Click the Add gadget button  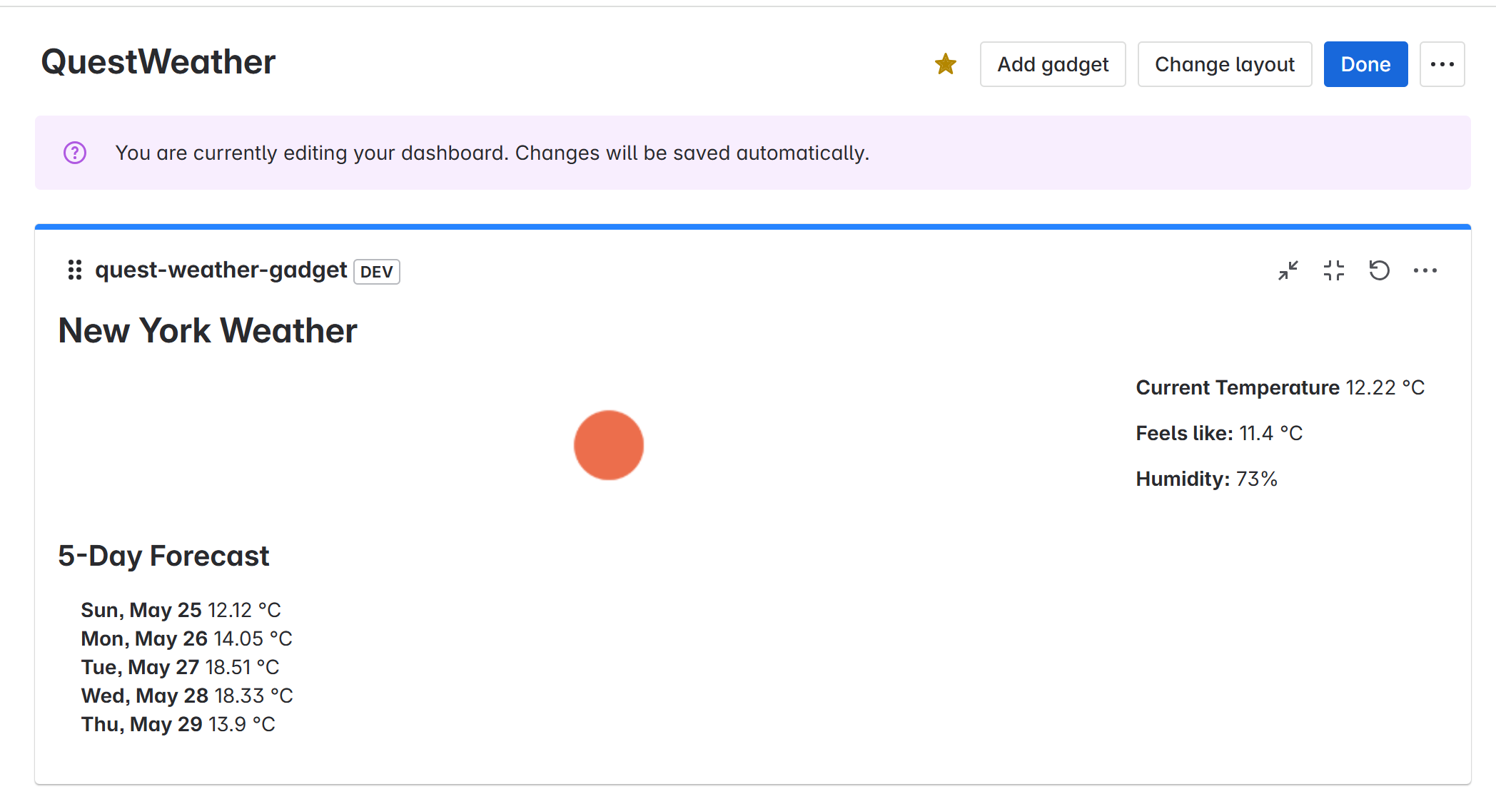coord(1052,64)
